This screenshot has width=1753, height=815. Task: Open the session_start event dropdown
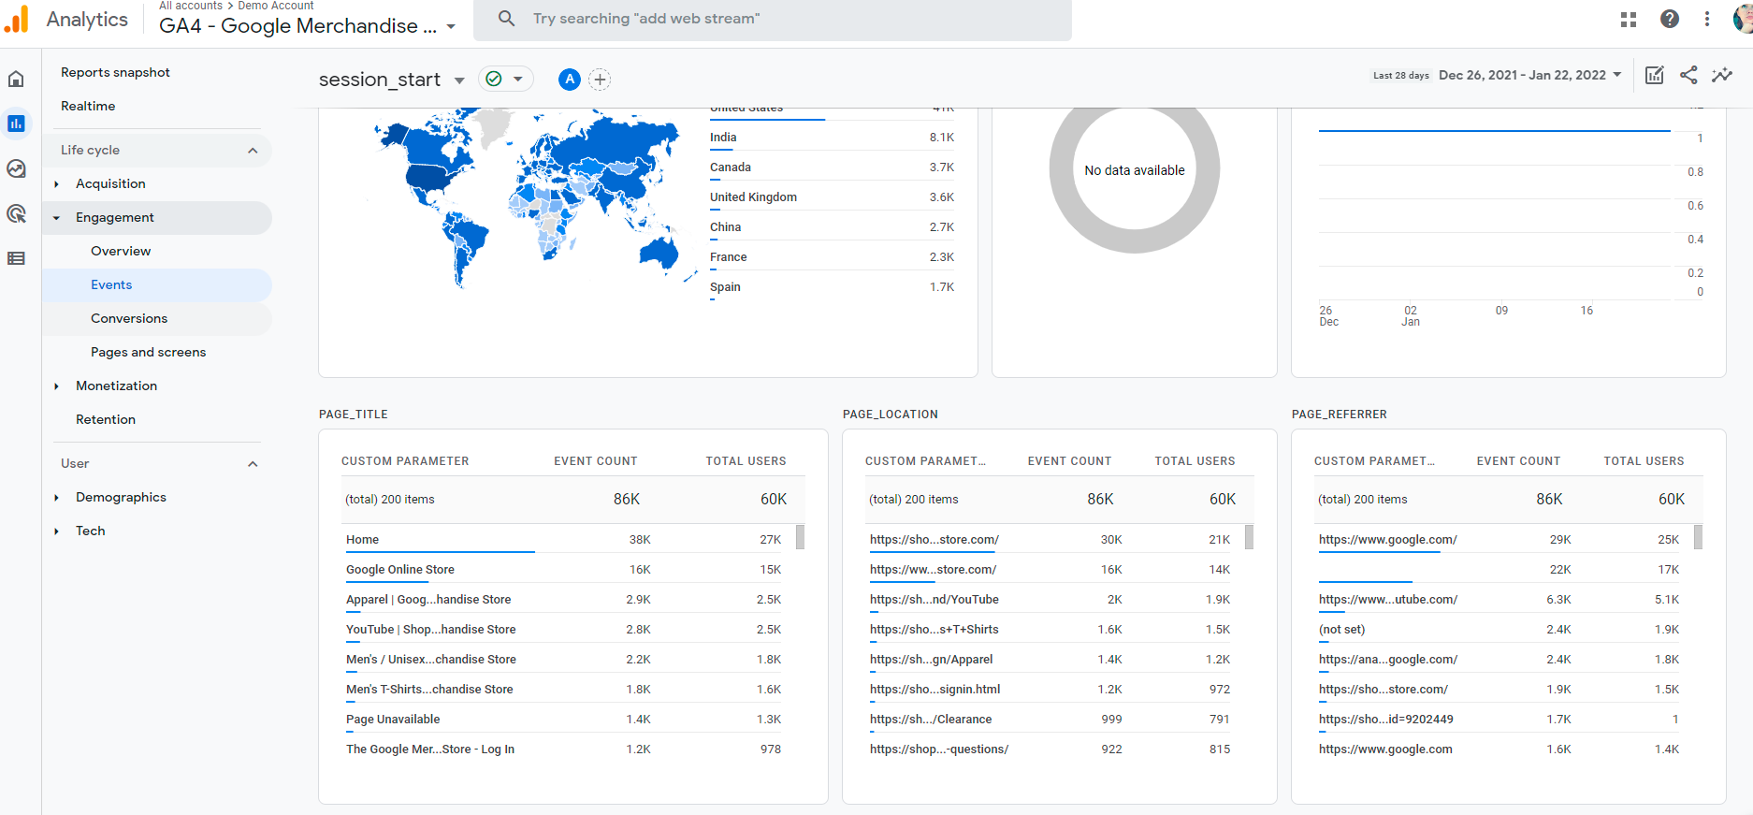(x=459, y=80)
